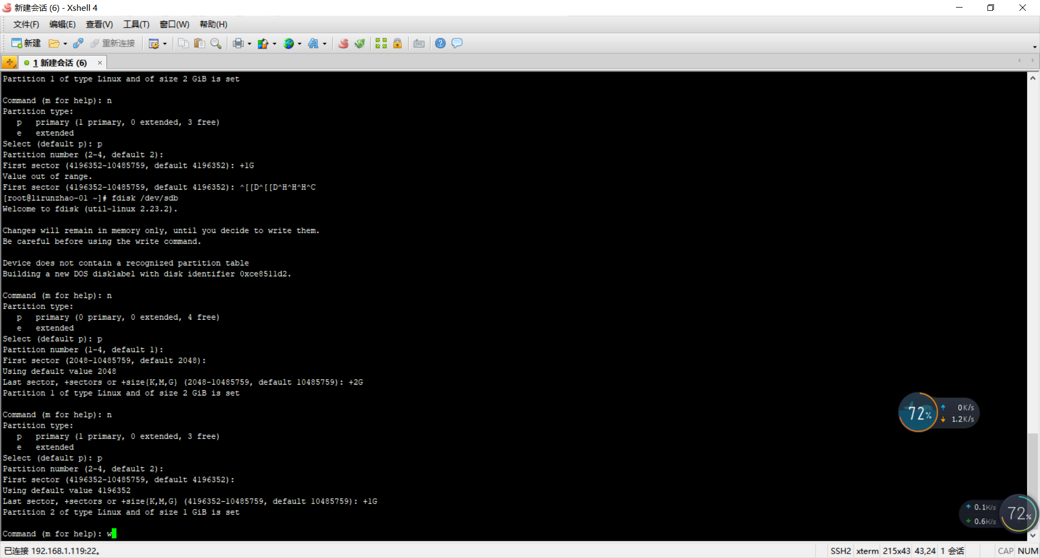Image resolution: width=1040 pixels, height=558 pixels.
Task: Click the CAP indicator in status bar
Action: 1005,551
